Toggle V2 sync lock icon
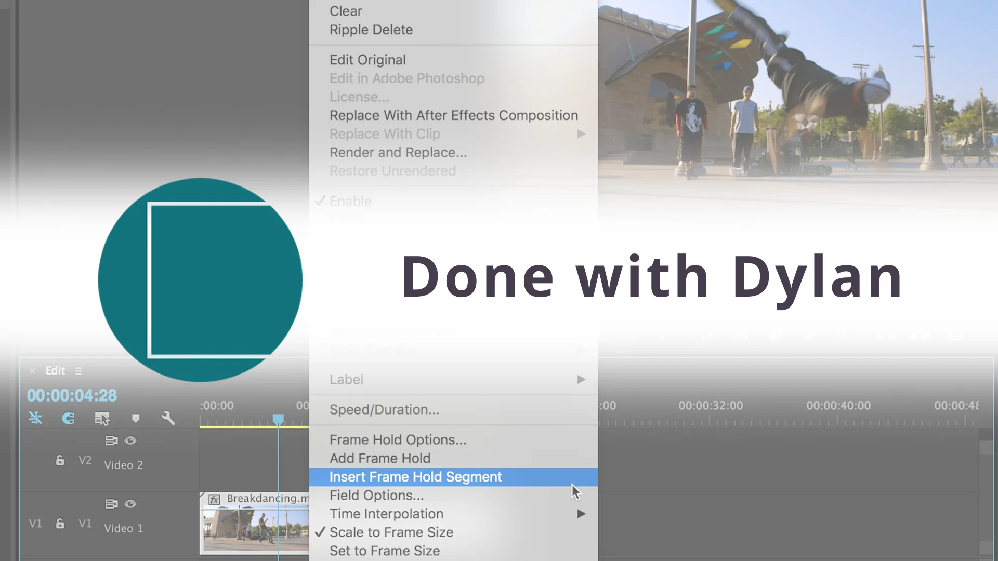Image resolution: width=998 pixels, height=561 pixels. [111, 440]
